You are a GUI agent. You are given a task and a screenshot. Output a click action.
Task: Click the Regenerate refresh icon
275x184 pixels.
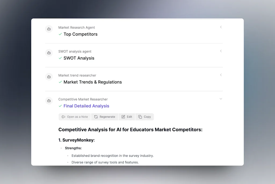[x=96, y=117]
